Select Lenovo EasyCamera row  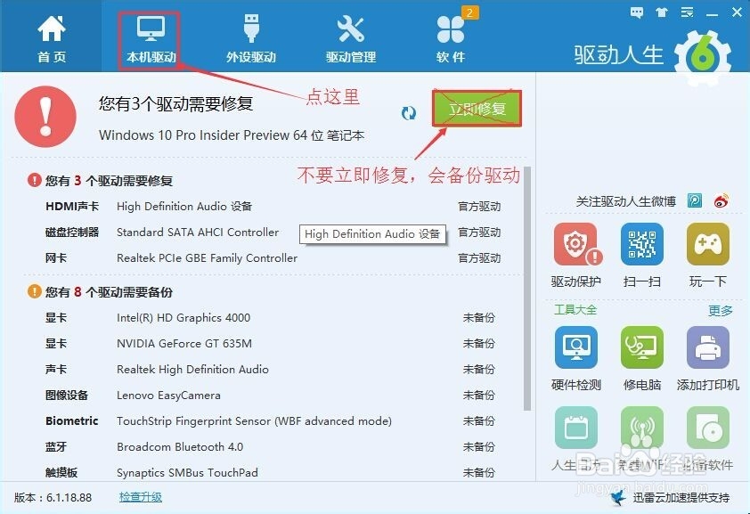[270, 396]
